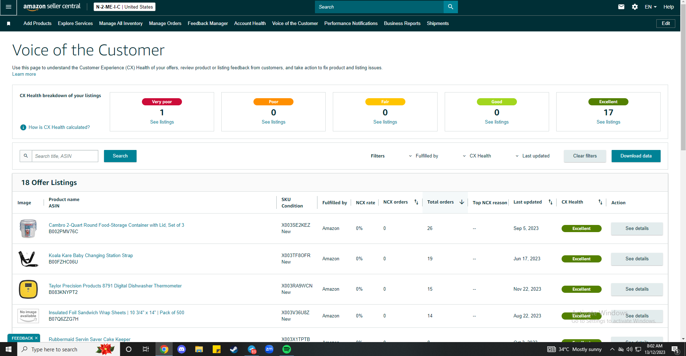Open Spotify from taskbar
This screenshot has height=356, width=686.
click(x=287, y=349)
